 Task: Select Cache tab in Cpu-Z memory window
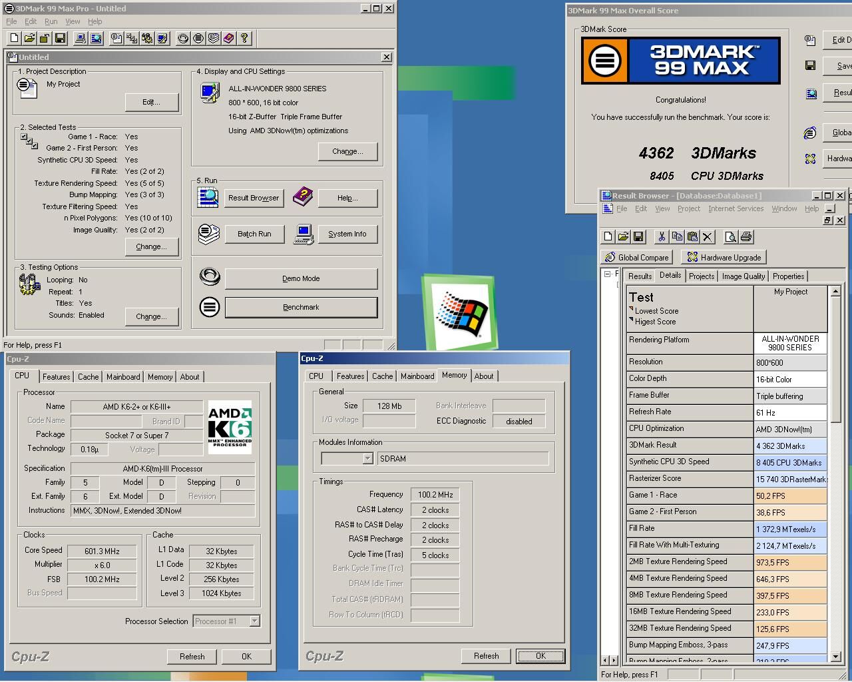[382, 376]
